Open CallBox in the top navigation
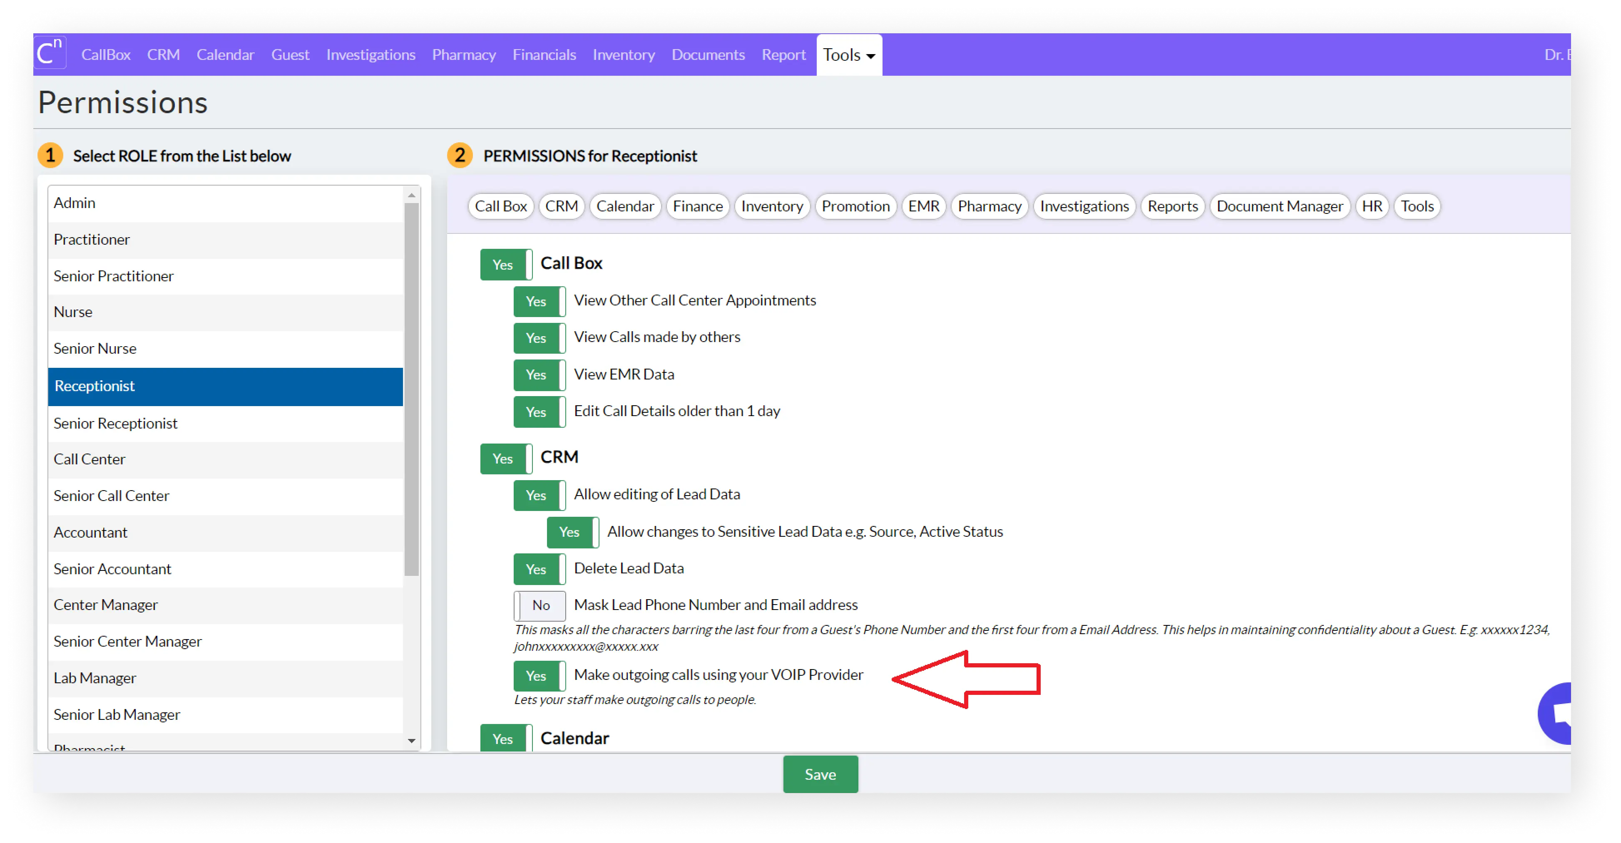Viewport: 1621px width, 843px height. [106, 55]
